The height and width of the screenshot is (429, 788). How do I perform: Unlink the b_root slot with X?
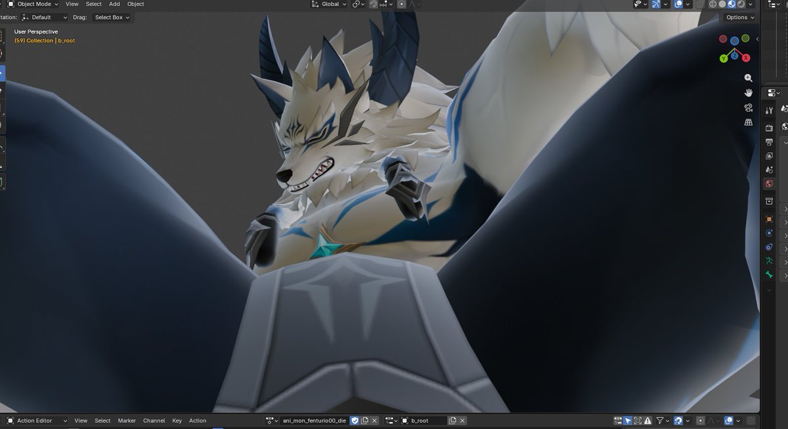[462, 420]
